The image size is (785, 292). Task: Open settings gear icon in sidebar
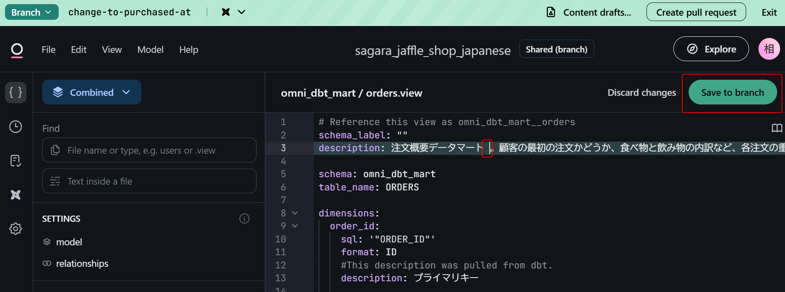(x=16, y=228)
